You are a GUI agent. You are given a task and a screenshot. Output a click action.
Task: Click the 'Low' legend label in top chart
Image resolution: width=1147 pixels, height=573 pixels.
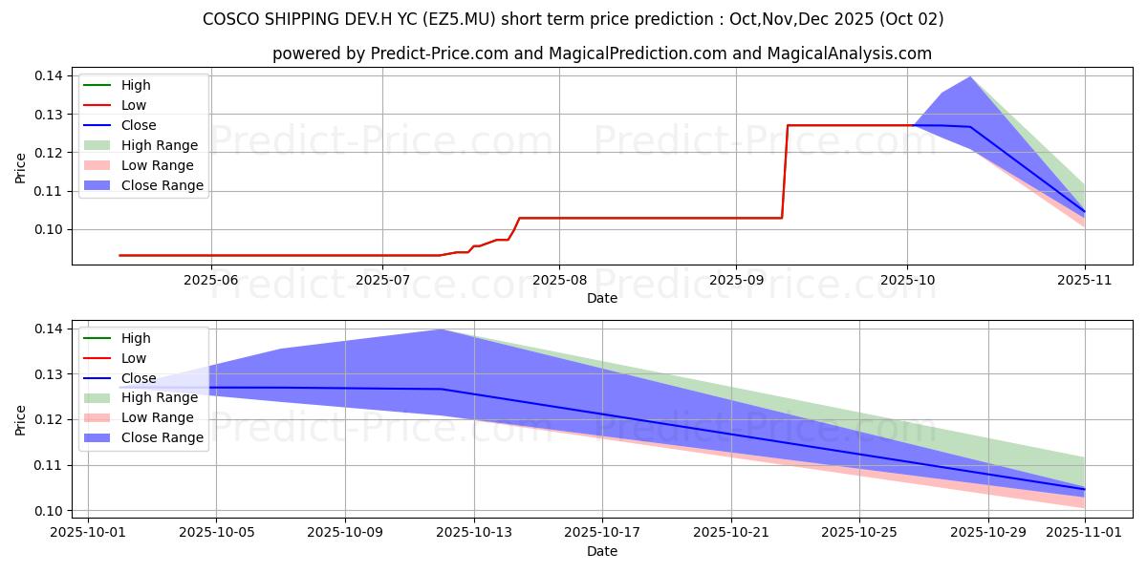pos(134,105)
